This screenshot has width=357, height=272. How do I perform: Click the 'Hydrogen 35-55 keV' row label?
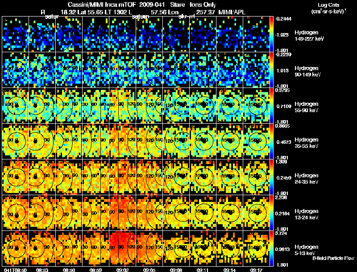coord(306,143)
